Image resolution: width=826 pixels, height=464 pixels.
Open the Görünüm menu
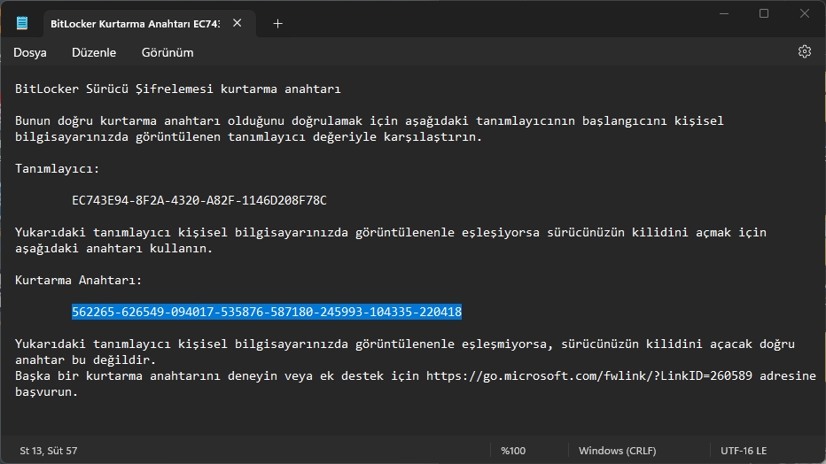click(167, 52)
